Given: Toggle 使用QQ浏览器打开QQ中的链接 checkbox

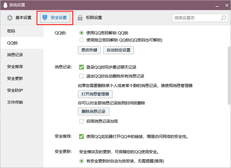Looking at the screenshot, I should click(82, 136).
